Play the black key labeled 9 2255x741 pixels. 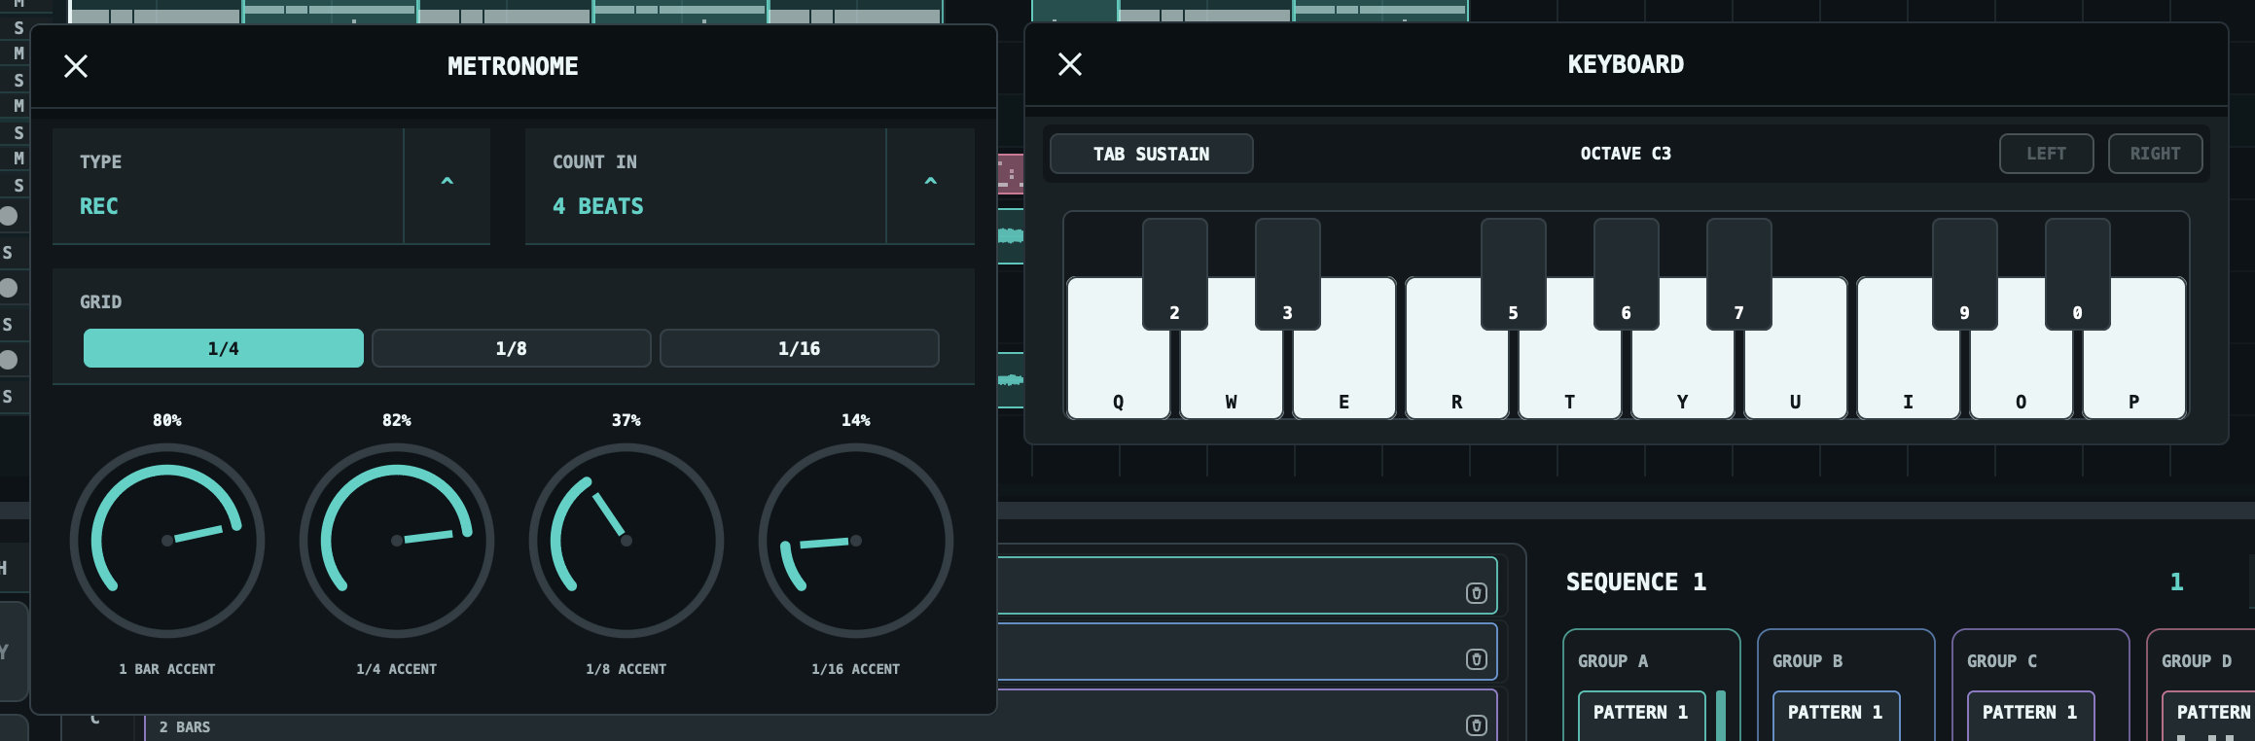[x=1965, y=274]
